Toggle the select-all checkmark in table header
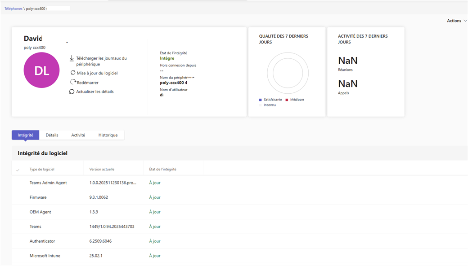This screenshot has width=468, height=266. point(18,170)
